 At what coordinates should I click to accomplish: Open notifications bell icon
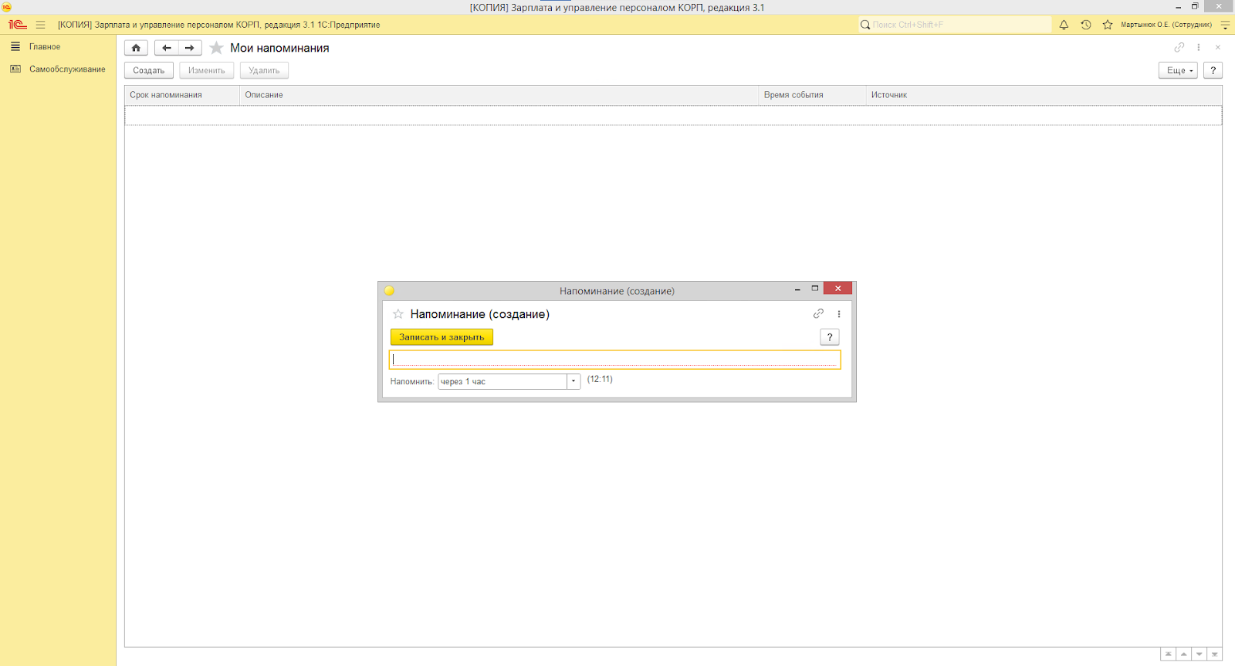click(x=1064, y=25)
